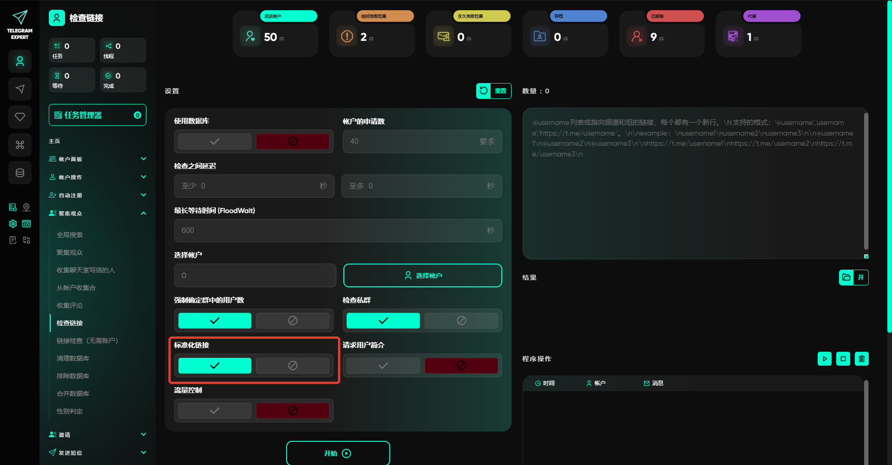This screenshot has height=465, width=892.
Task: Disable 标准化链接 with the prohibit toggle
Action: pos(293,366)
